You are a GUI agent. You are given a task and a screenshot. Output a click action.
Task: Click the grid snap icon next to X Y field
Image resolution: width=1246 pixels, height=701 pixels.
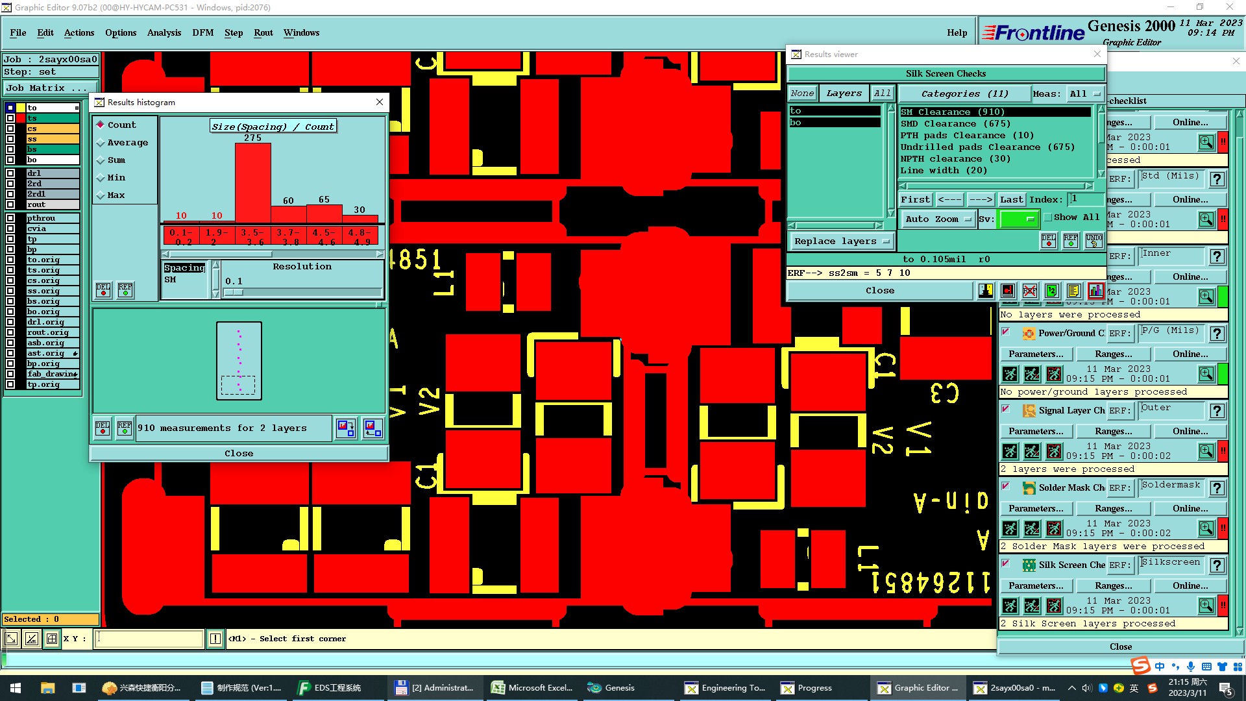[x=51, y=639]
